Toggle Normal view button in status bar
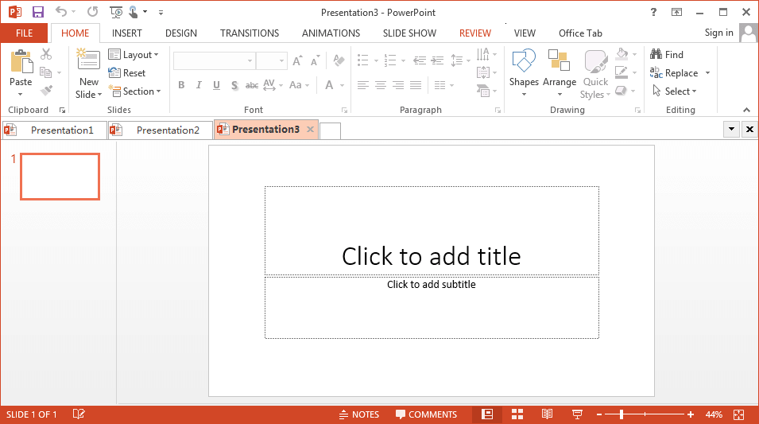 click(487, 414)
